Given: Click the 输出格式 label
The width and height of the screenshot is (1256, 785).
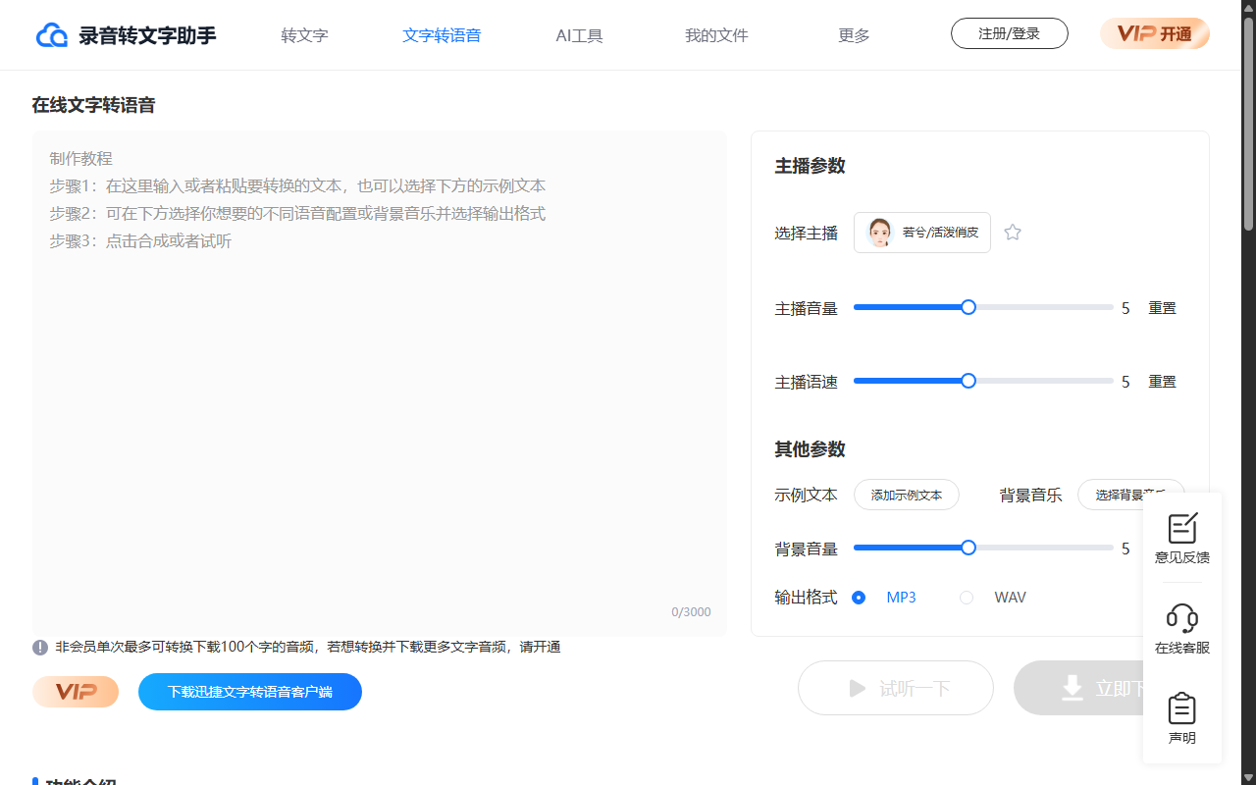Looking at the screenshot, I should (x=807, y=598).
